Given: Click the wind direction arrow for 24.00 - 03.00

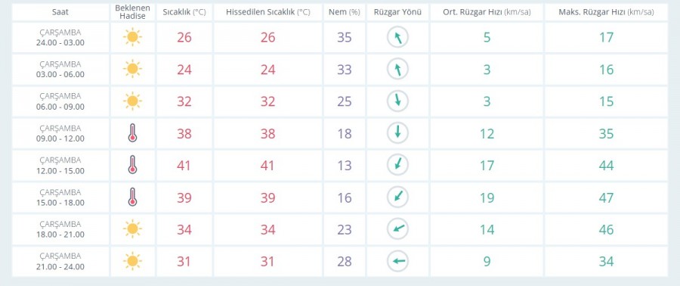Looking at the screenshot, I should coord(397,37).
